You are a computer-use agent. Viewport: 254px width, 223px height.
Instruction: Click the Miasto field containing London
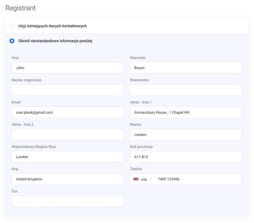[x=186, y=135]
